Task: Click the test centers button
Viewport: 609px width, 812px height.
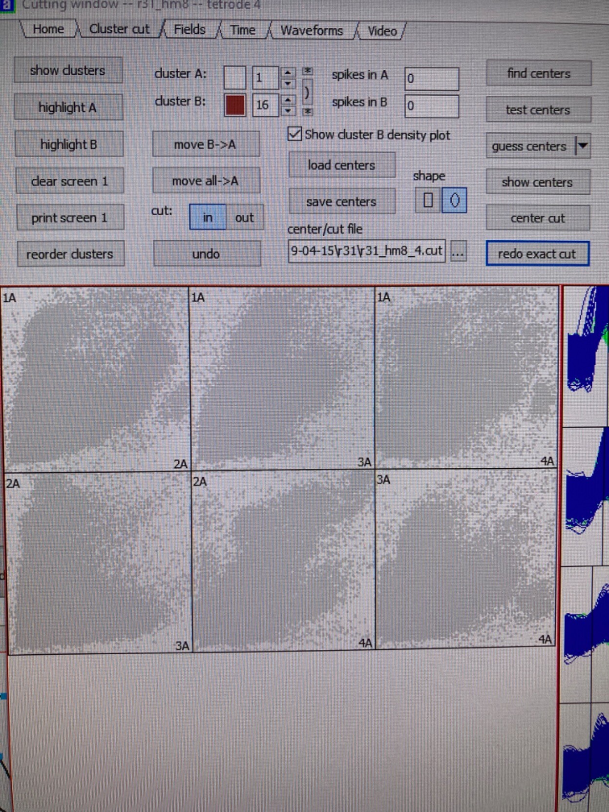Action: coord(538,110)
